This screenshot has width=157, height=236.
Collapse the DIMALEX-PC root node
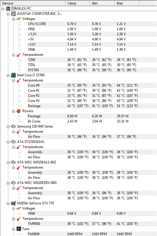click(3, 9)
